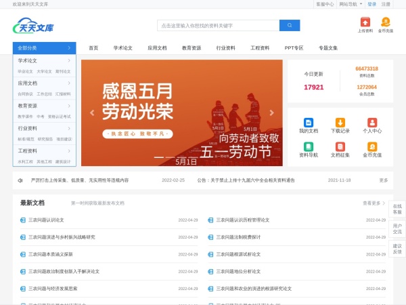Click the 文档征集 icon
406x305 pixels.
pyautogui.click(x=340, y=149)
